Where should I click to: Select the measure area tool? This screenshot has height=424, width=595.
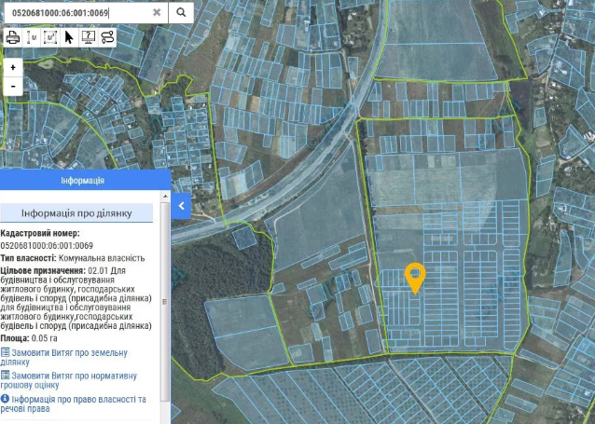(x=50, y=37)
